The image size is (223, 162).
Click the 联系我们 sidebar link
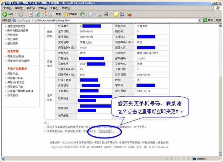tap(12, 95)
